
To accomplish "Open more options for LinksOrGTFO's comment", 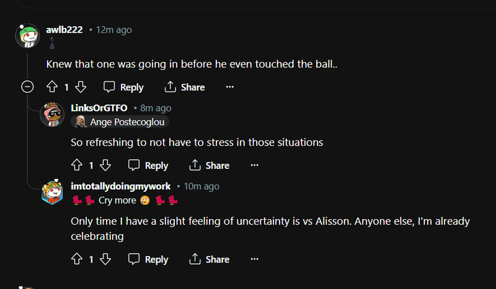I will tap(254, 165).
